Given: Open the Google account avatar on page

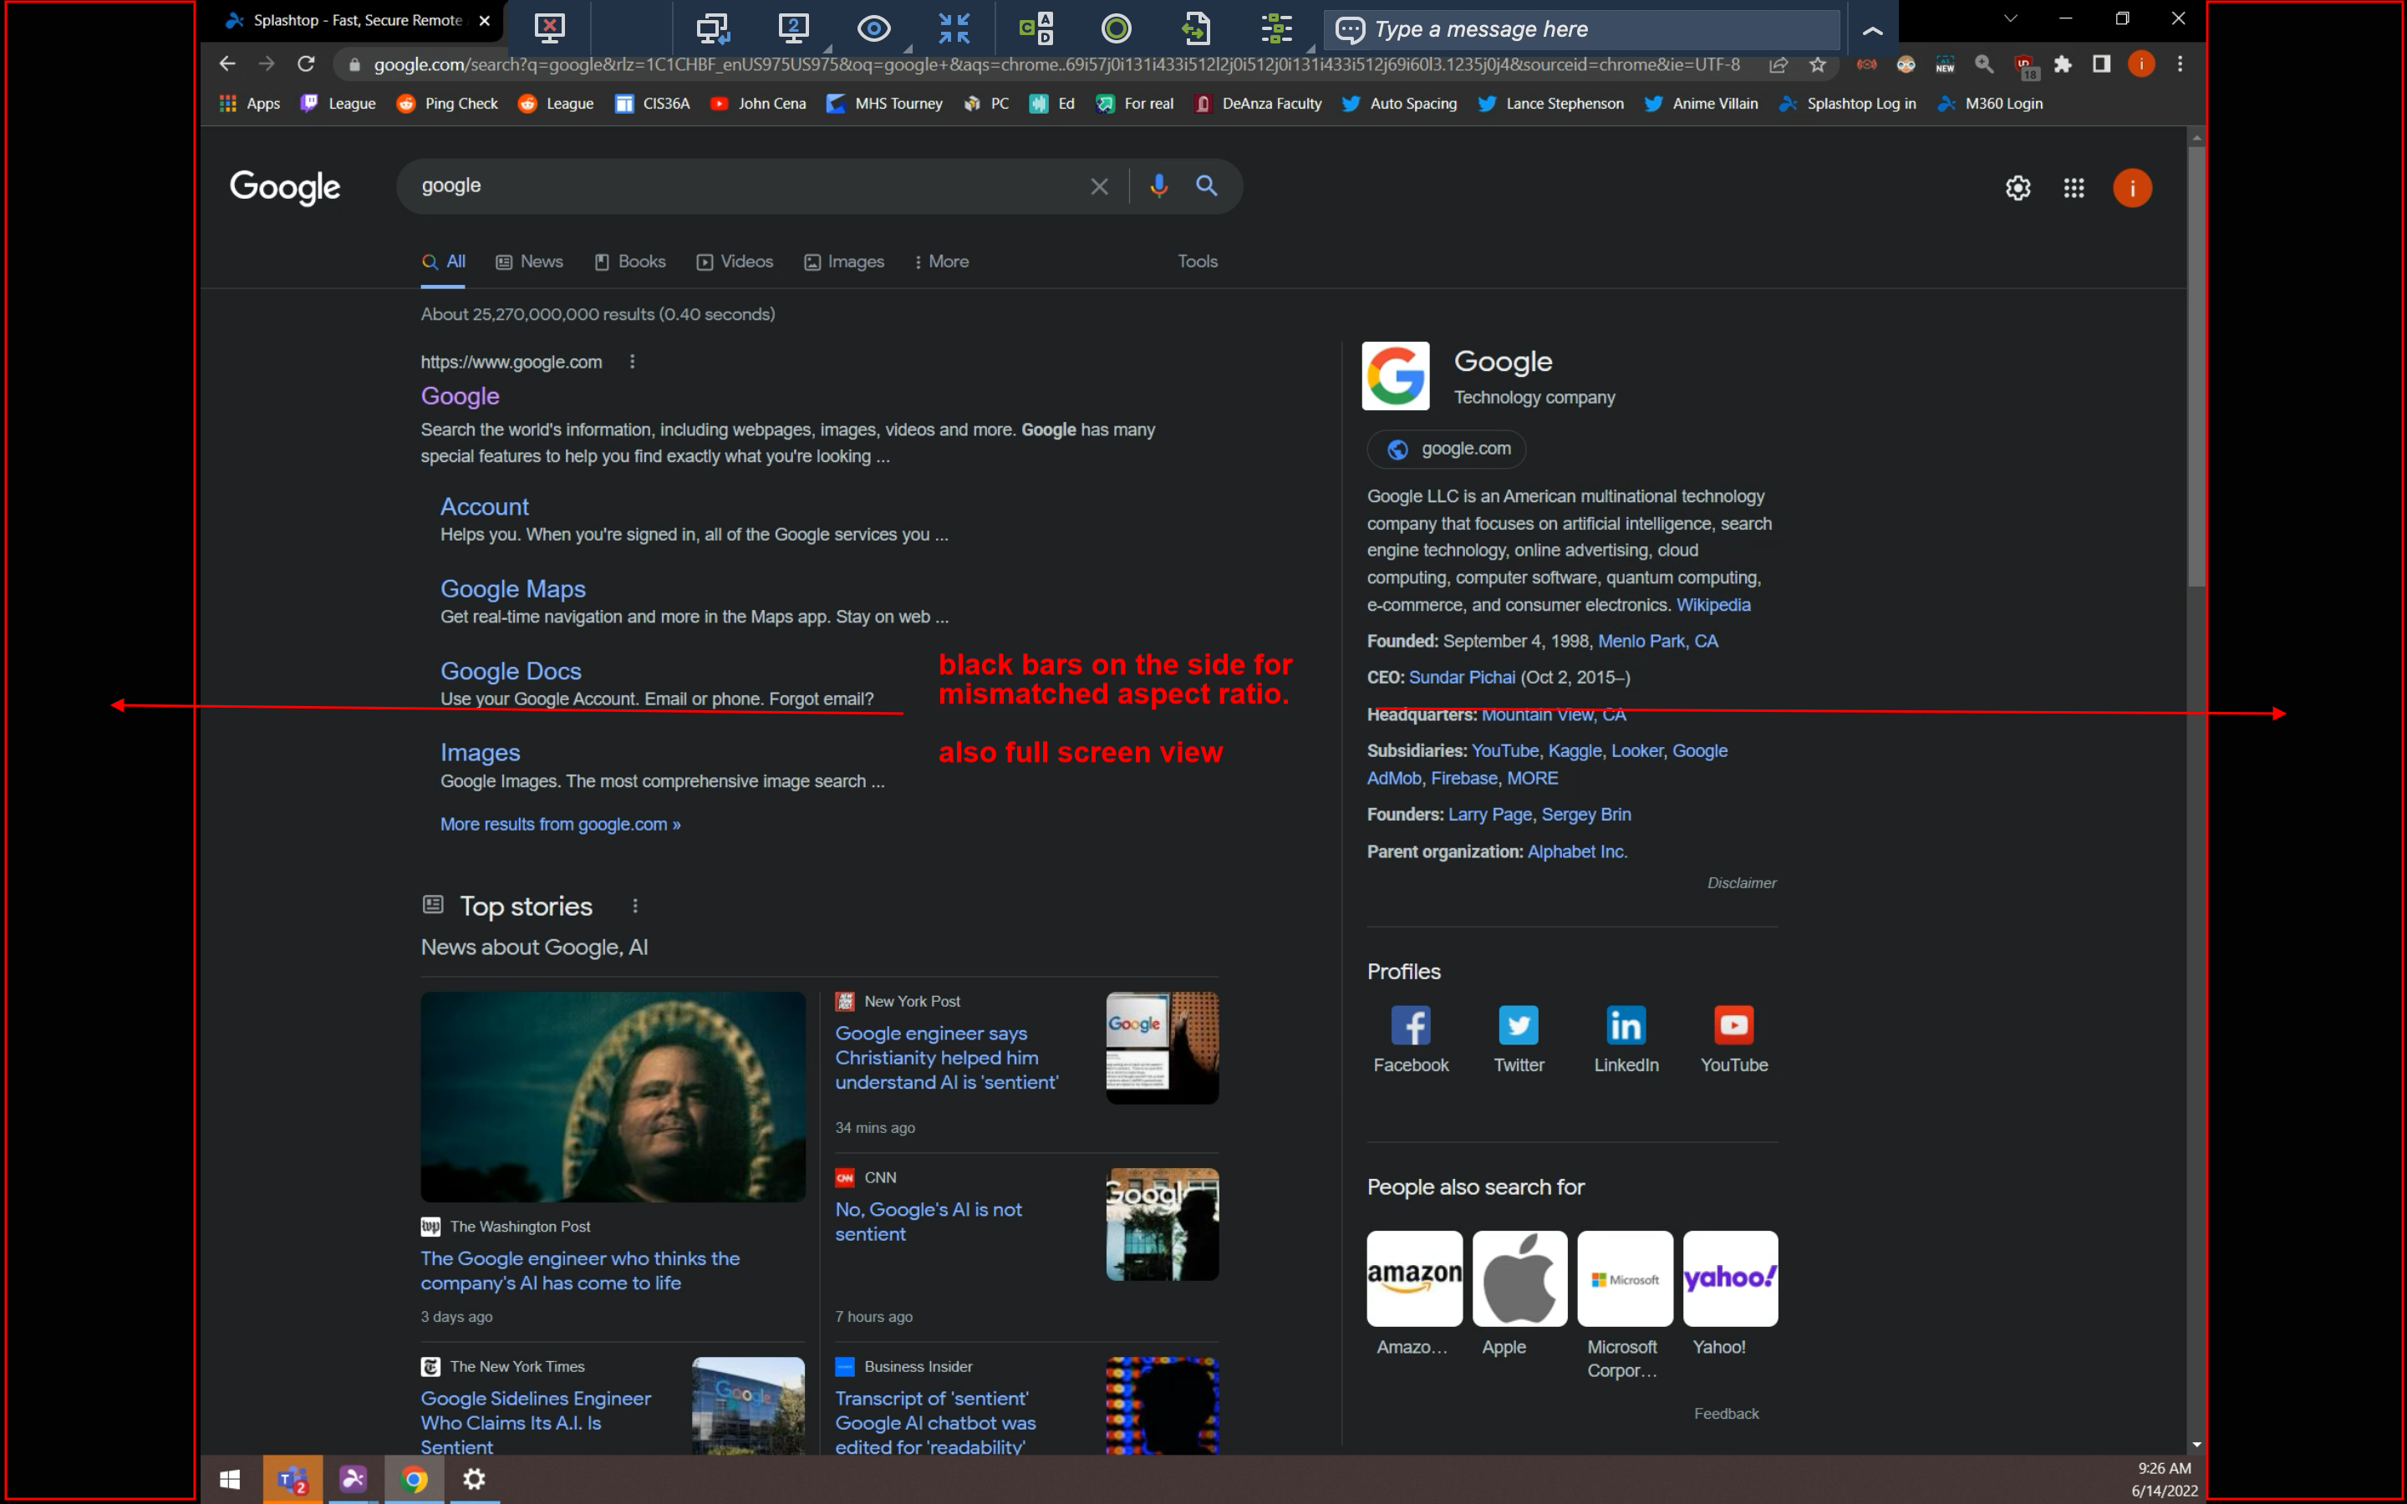Looking at the screenshot, I should tap(2133, 188).
